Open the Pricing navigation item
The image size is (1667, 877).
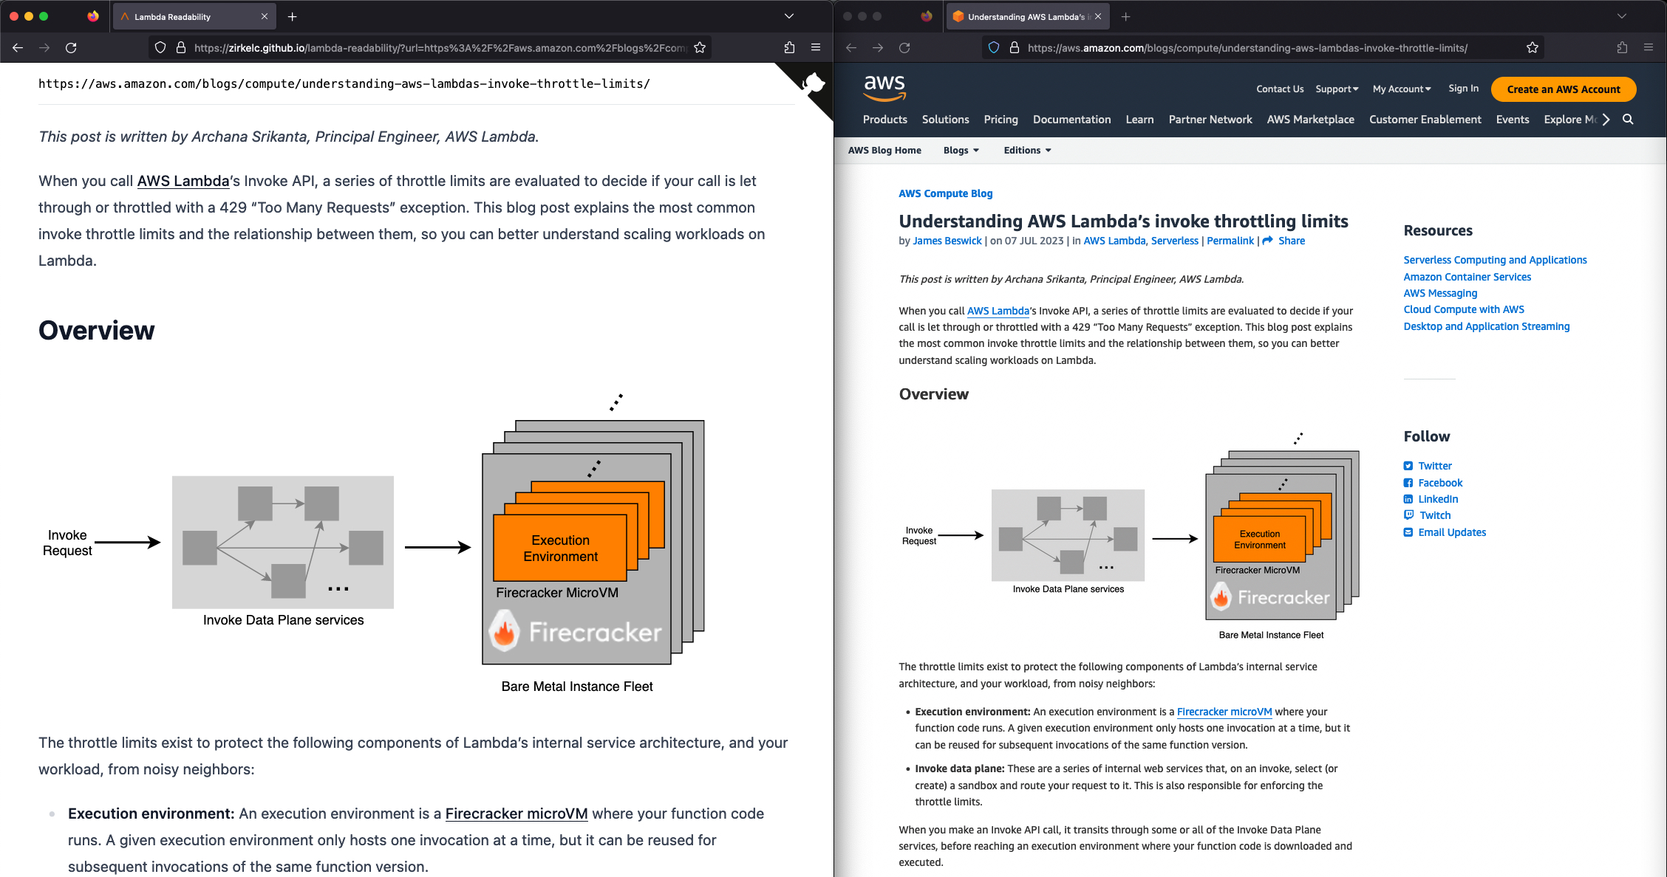1000,120
